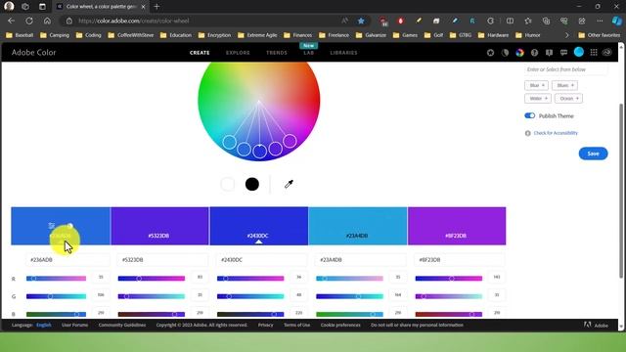Open the Other favorites folder
Image resolution: width=626 pixels, height=352 pixels.
pyautogui.click(x=600, y=35)
